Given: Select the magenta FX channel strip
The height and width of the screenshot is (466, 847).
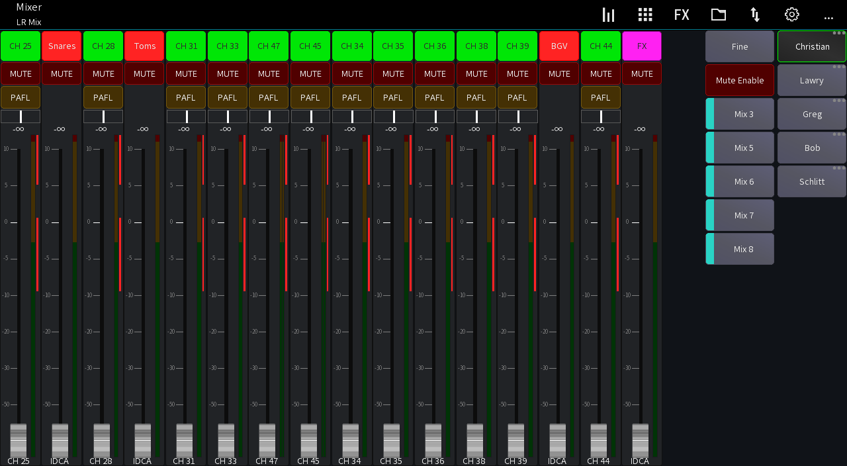Looking at the screenshot, I should (x=641, y=46).
